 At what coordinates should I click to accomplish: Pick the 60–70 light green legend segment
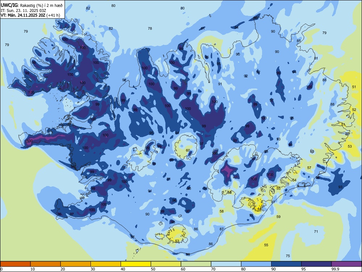pos(196,264)
